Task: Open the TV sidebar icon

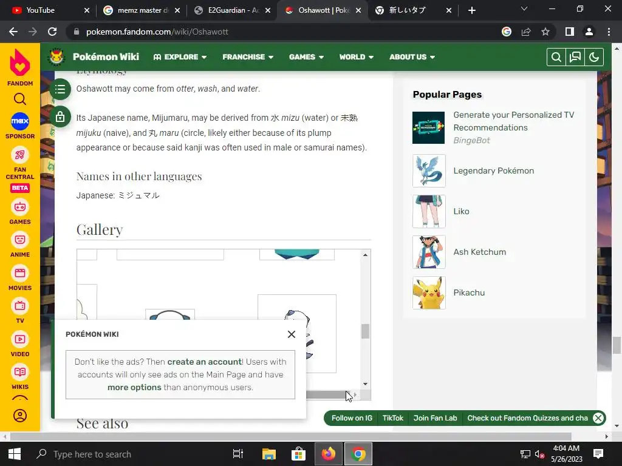Action: coord(20,306)
